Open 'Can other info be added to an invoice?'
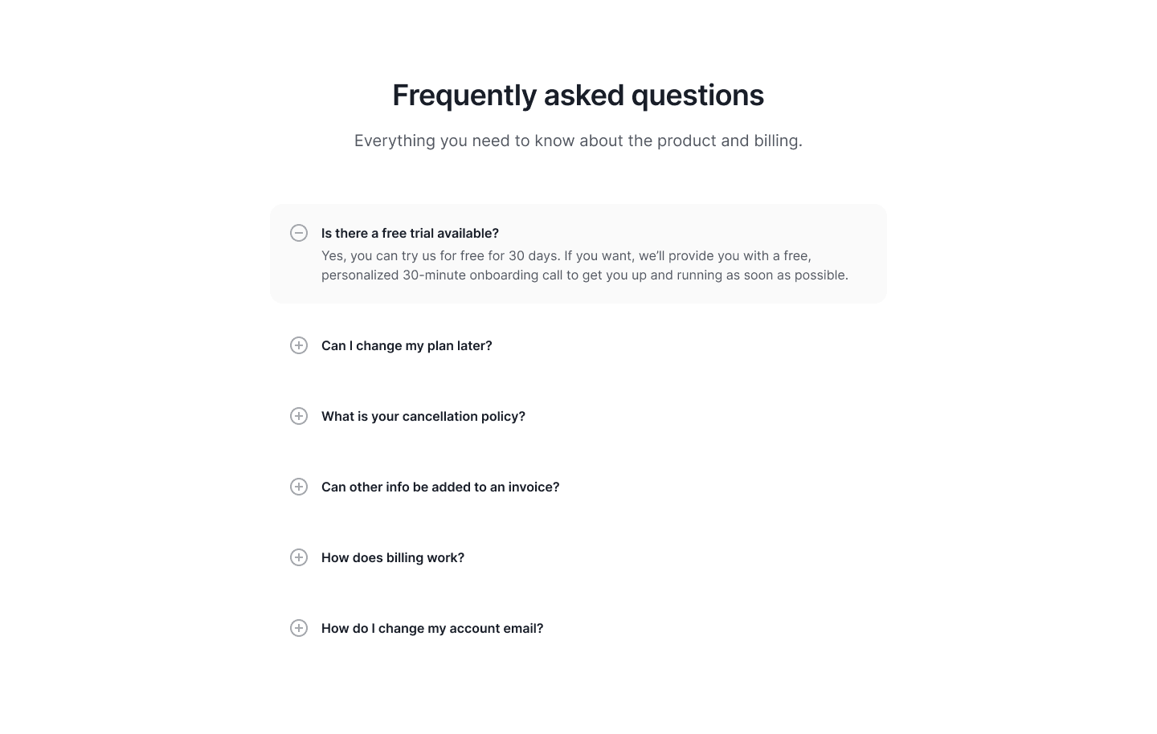Screen dimensions: 1157x734 [440, 487]
